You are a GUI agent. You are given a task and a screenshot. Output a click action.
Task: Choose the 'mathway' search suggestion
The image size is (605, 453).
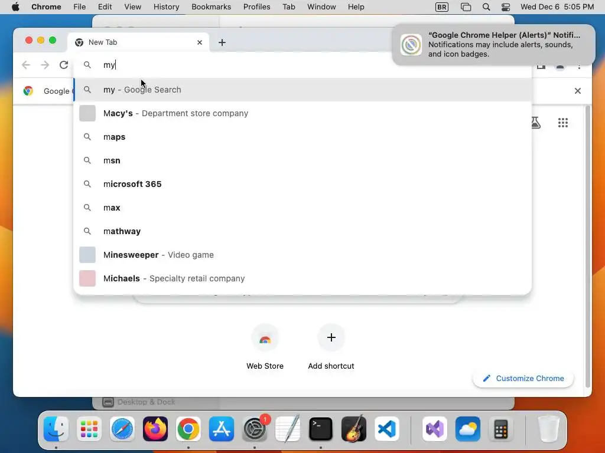[302, 231]
